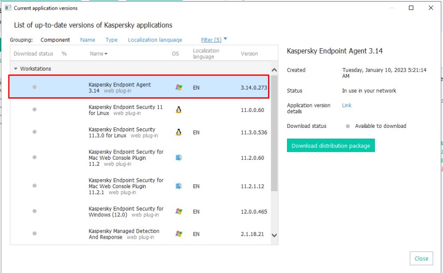Click Windows OS icon for Kaspersky Endpoint Agent
The image size is (443, 273).
179,88
